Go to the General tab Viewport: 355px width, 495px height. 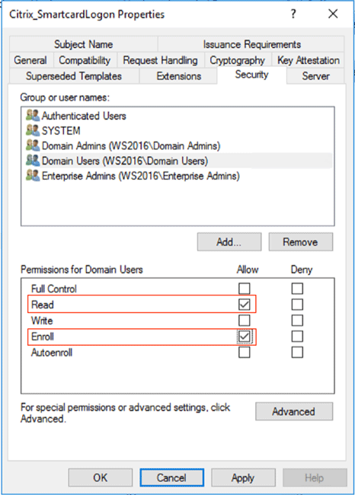[x=30, y=60]
